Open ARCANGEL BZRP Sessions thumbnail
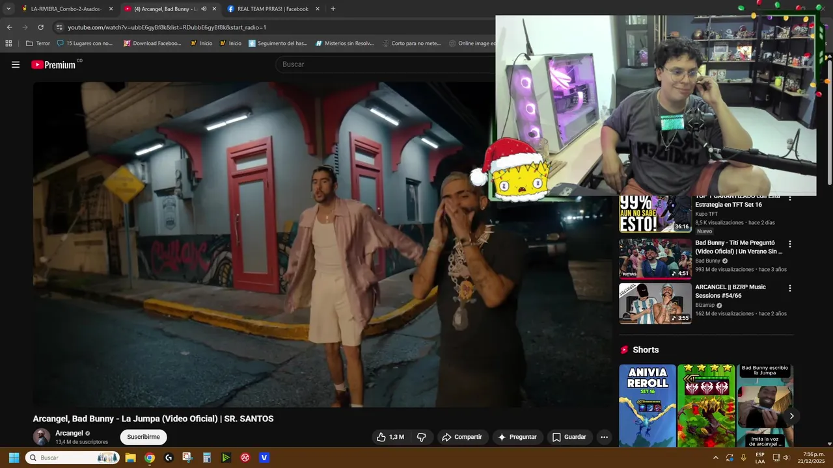833x468 pixels. [x=655, y=303]
